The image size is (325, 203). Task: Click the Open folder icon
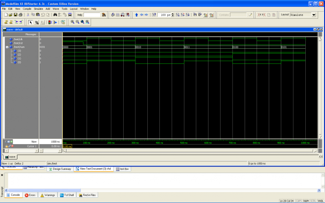(11, 15)
